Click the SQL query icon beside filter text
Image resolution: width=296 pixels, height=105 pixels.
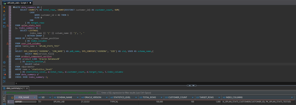[5, 93]
